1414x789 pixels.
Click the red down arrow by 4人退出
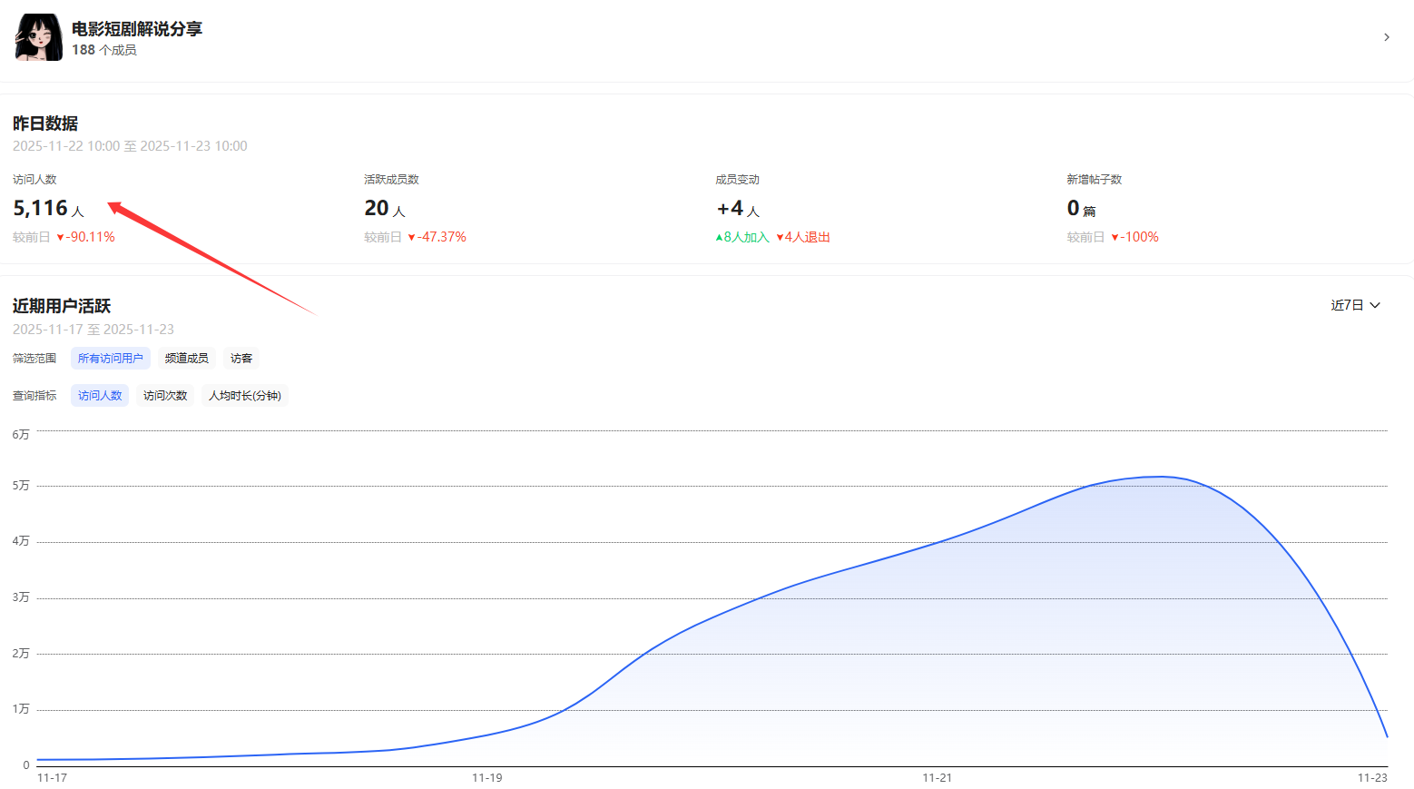(780, 238)
